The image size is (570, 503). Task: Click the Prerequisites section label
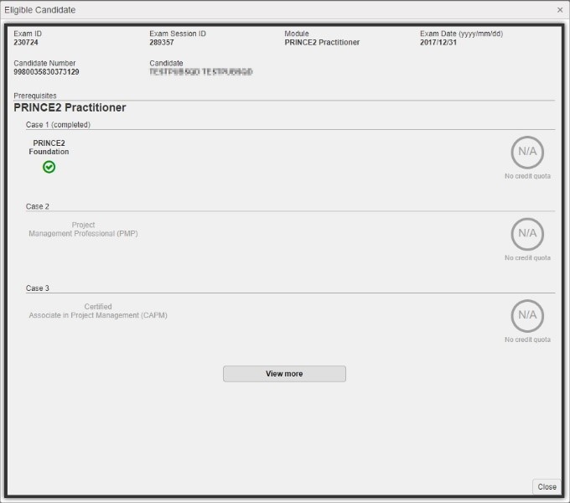coord(35,96)
